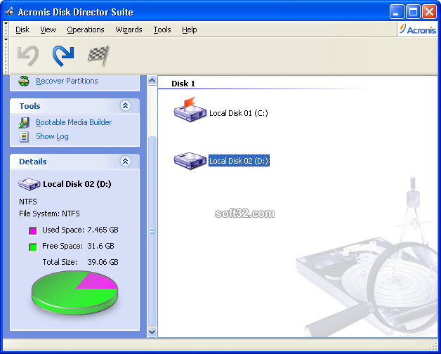Close the Acronis Disk Director window
The height and width of the screenshot is (354, 441).
pos(430,12)
